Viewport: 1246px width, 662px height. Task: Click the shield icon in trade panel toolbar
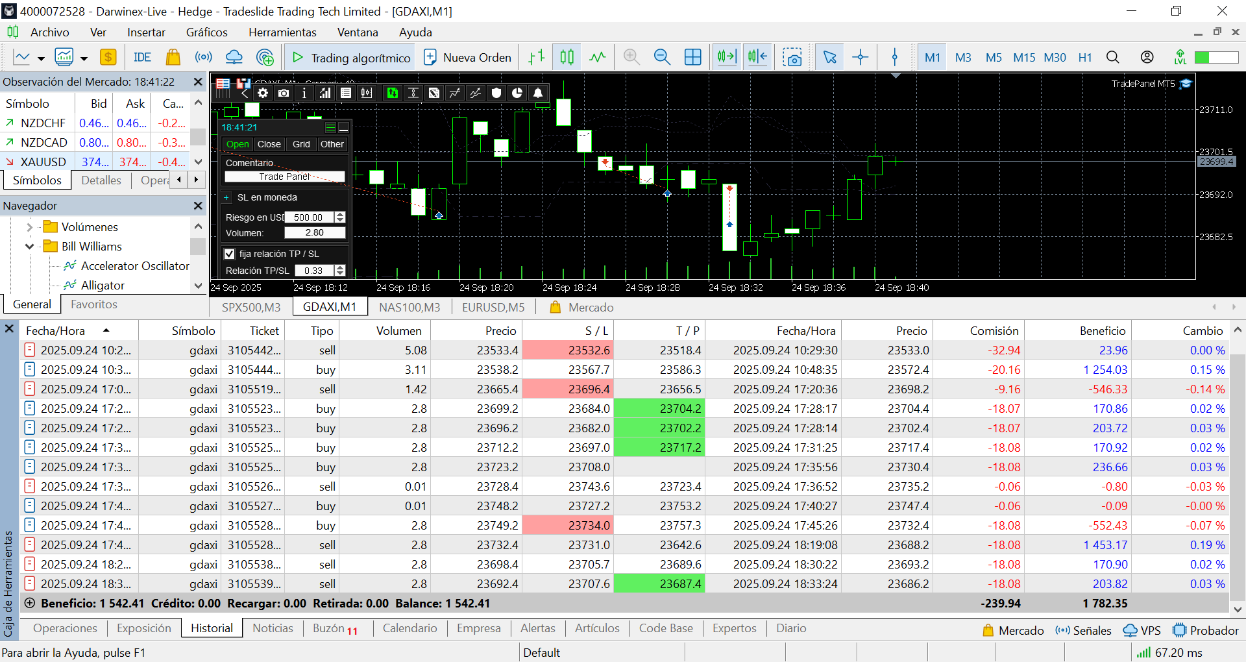(x=496, y=93)
